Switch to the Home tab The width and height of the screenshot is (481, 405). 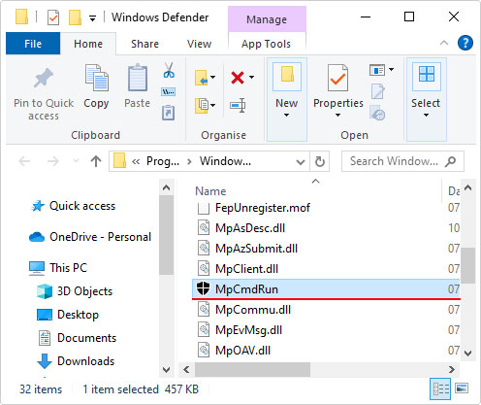(x=88, y=44)
